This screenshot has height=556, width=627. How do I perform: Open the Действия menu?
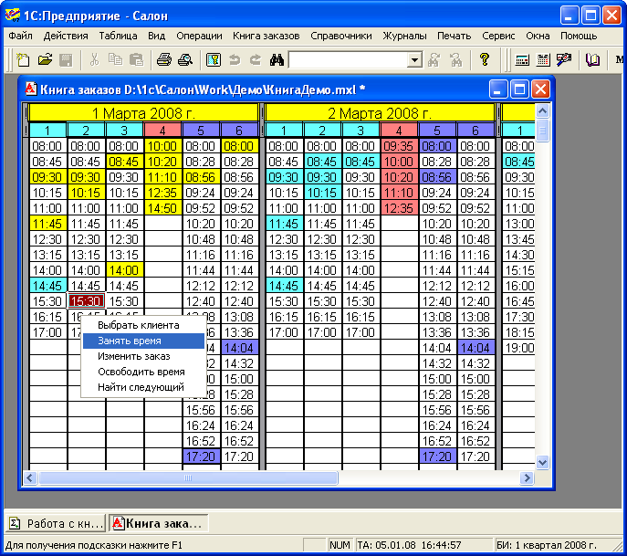[x=66, y=36]
